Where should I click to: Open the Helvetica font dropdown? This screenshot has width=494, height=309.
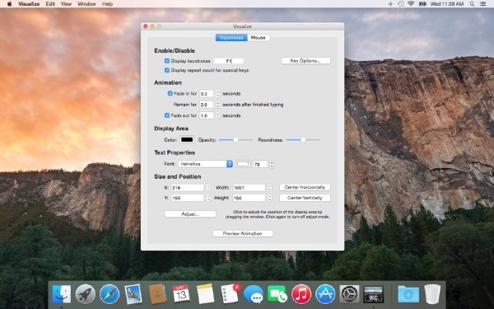(205, 164)
